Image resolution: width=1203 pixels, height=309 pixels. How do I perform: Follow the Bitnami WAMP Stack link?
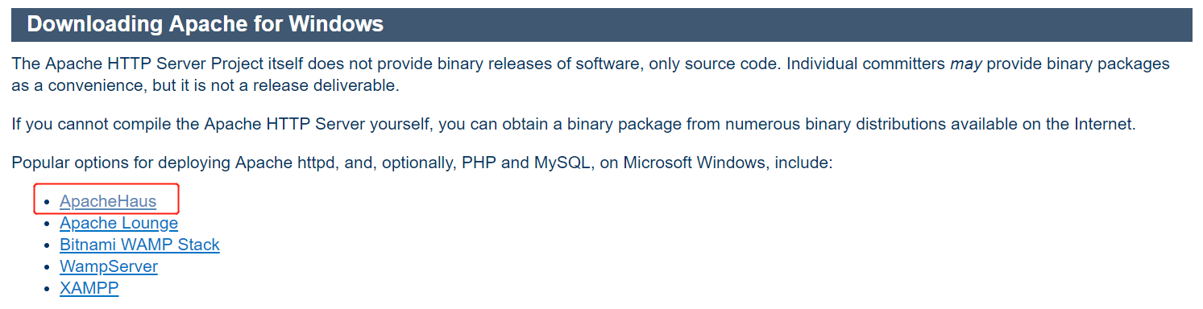tap(139, 245)
